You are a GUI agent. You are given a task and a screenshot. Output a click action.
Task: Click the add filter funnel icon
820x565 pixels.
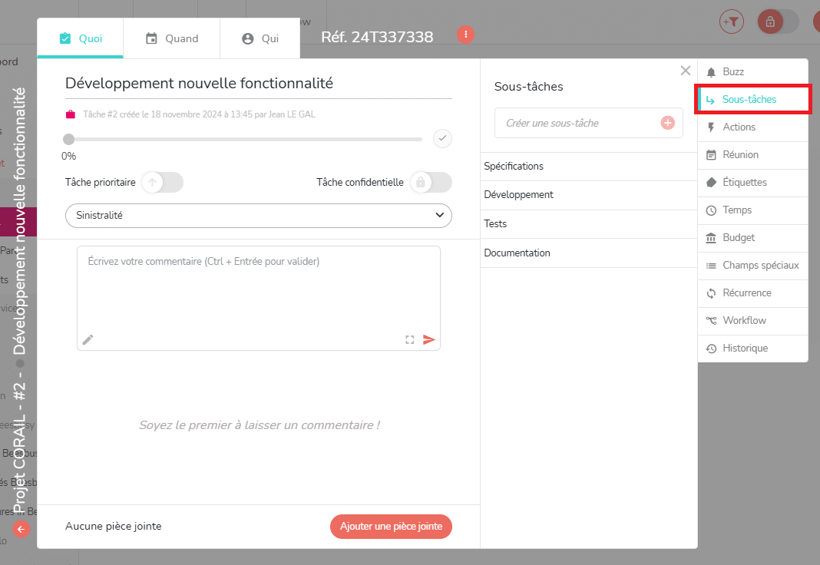pos(732,22)
